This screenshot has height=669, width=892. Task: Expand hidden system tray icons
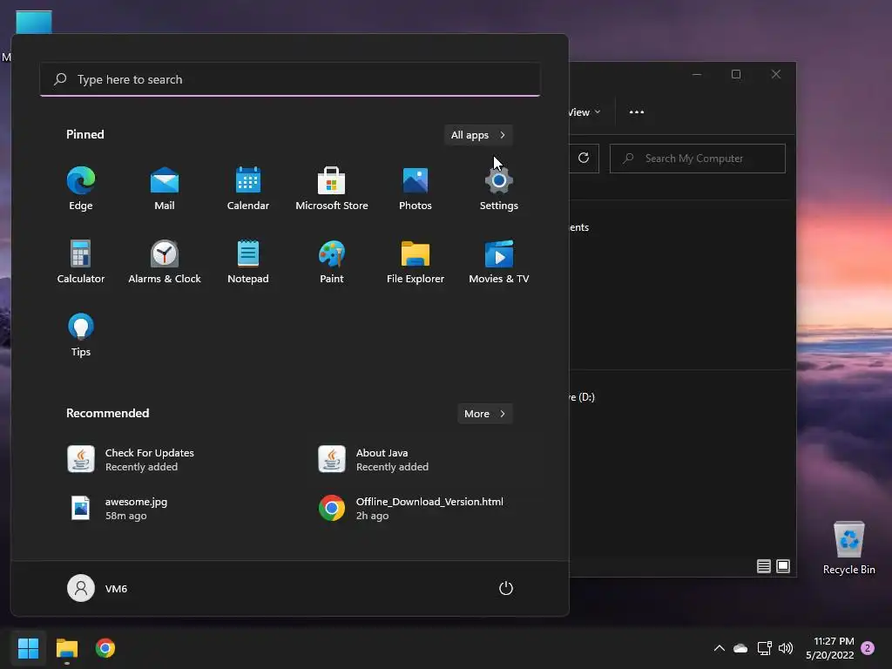click(x=719, y=648)
